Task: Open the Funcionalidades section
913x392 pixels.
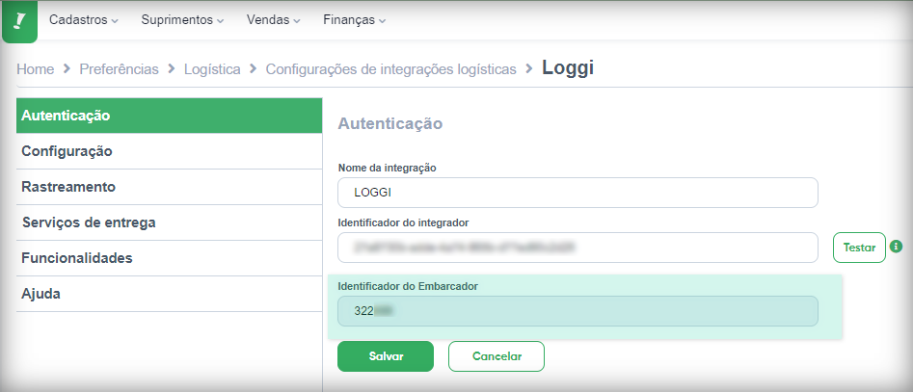Action: 169,258
